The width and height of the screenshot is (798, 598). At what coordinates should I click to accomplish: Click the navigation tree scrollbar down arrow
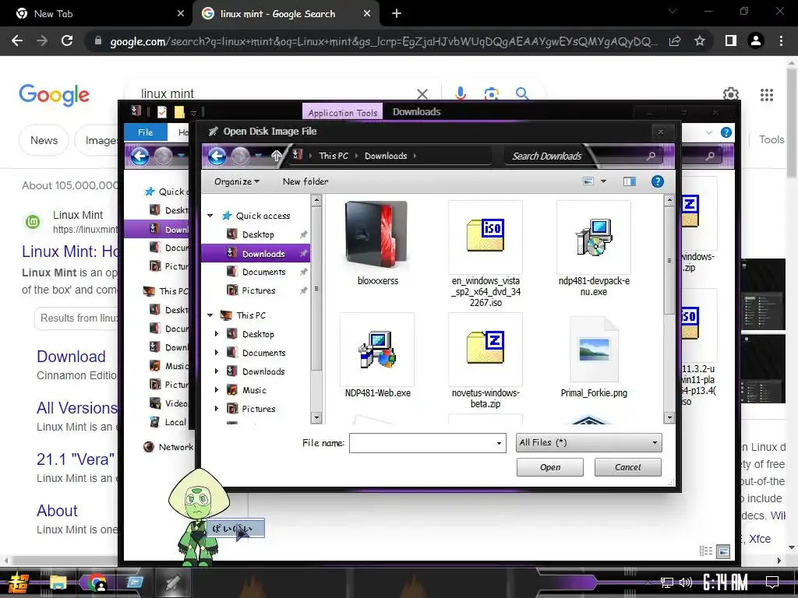[316, 417]
